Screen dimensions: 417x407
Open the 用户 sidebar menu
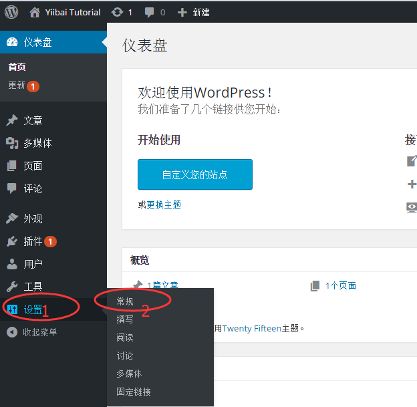53,264
